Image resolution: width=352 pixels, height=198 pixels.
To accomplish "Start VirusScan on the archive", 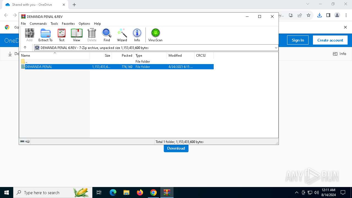I will pyautogui.click(x=155, y=35).
